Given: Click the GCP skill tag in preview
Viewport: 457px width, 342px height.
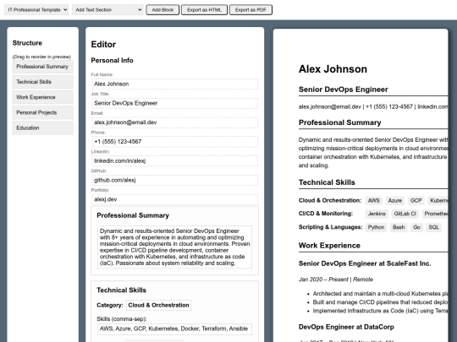Looking at the screenshot, I should (x=416, y=201).
